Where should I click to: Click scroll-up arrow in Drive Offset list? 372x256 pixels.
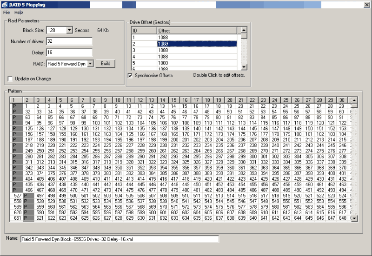click(x=244, y=30)
